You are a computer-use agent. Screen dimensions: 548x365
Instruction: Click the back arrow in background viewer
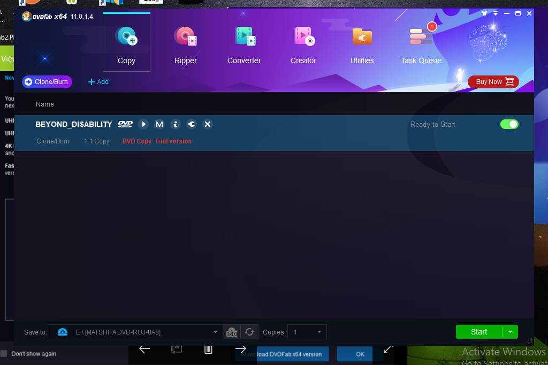[x=144, y=349]
